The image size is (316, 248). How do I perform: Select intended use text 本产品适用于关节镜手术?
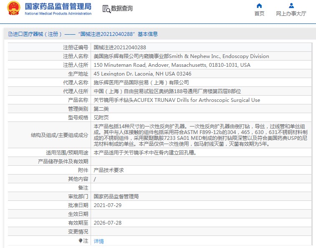145,153
